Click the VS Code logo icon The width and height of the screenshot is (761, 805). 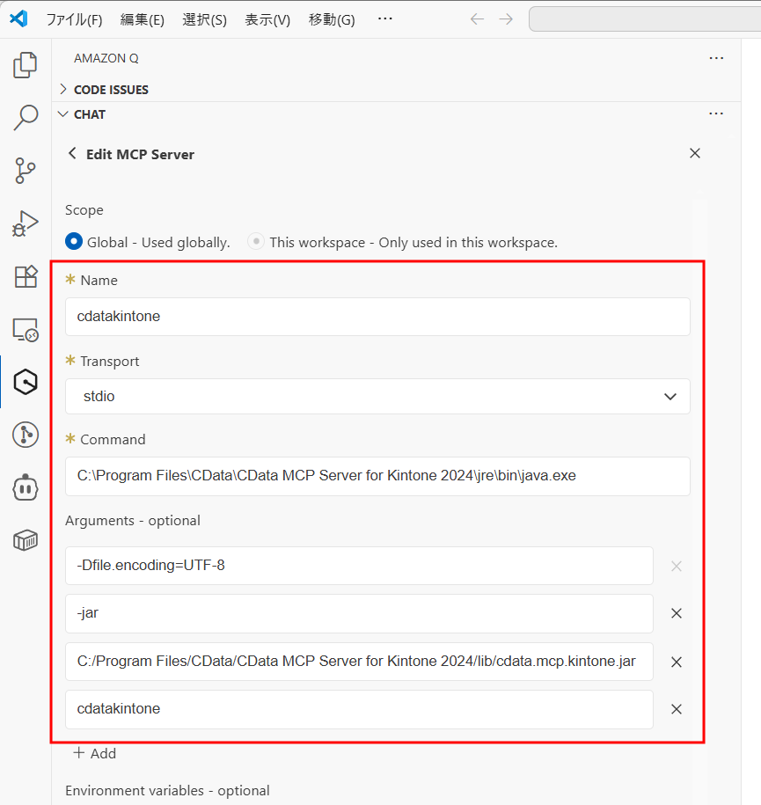coord(18,19)
